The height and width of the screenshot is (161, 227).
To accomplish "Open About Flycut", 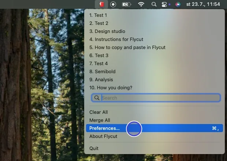I will [x=155, y=136].
